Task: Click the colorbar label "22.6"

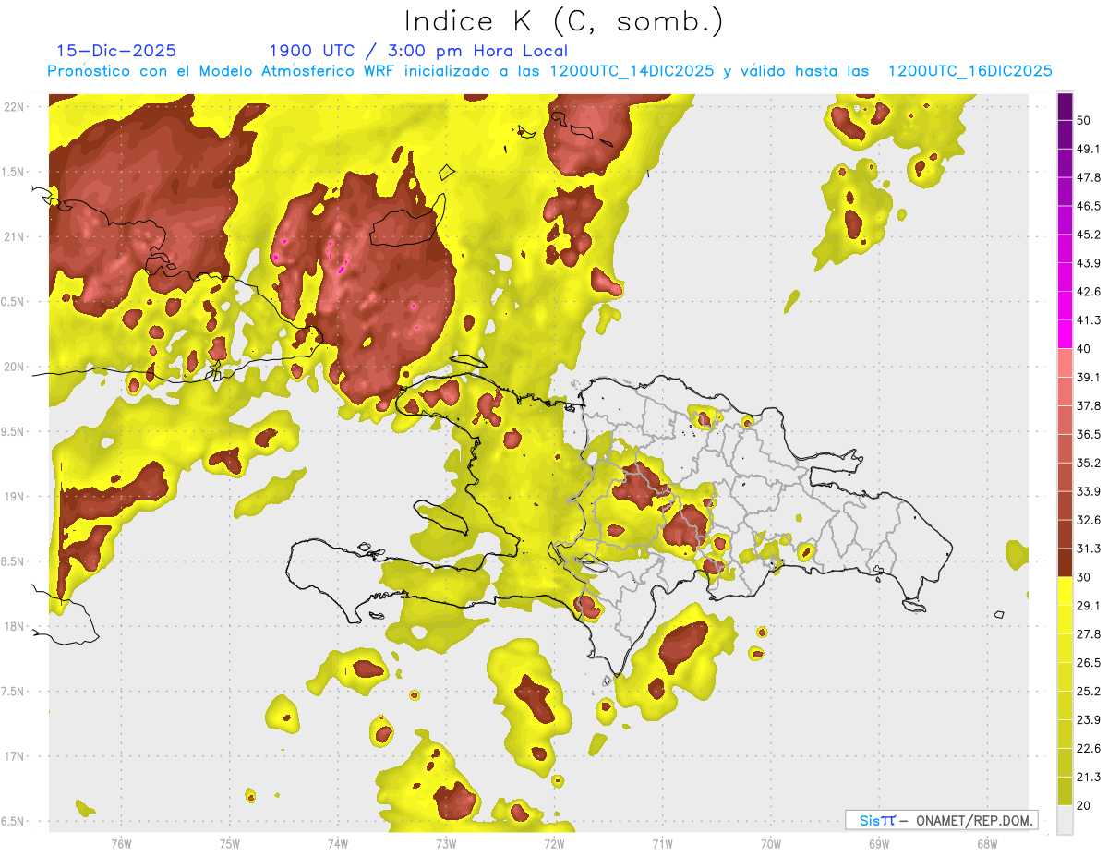Action: point(1089,749)
